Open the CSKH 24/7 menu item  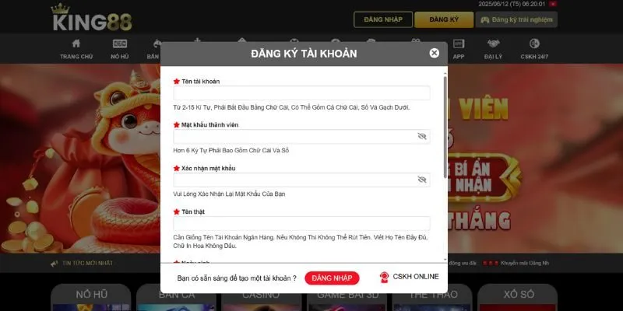(534, 49)
